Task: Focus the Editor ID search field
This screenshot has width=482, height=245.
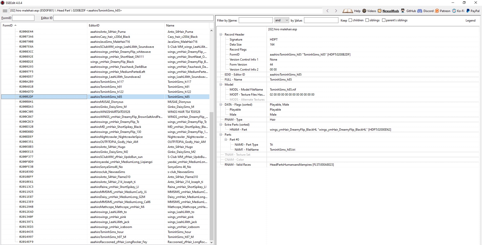Action: tap(133, 18)
